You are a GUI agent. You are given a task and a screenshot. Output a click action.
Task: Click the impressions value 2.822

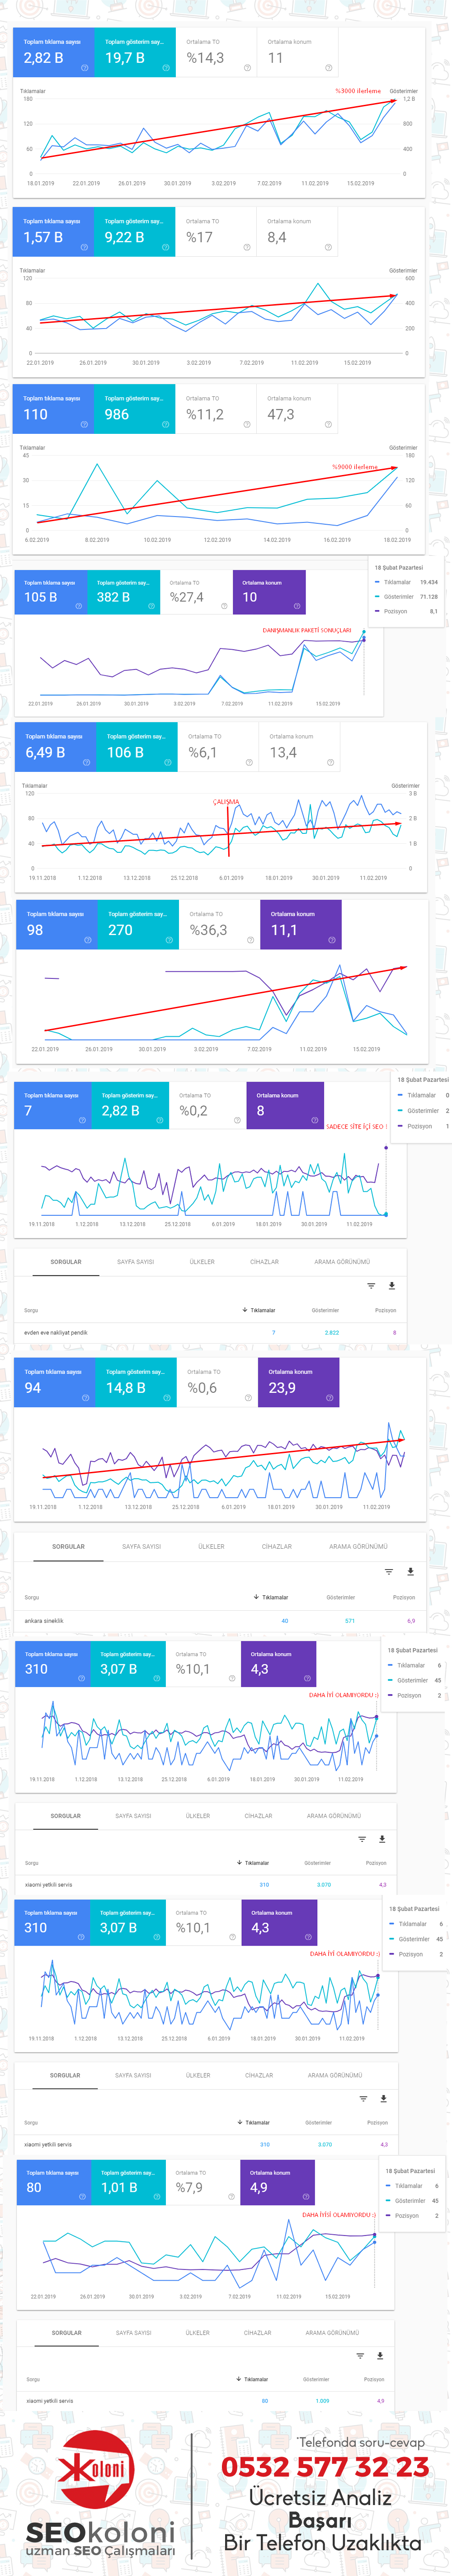332,1333
